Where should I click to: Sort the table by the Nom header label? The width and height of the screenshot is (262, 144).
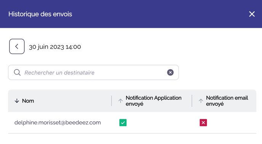tap(28, 101)
